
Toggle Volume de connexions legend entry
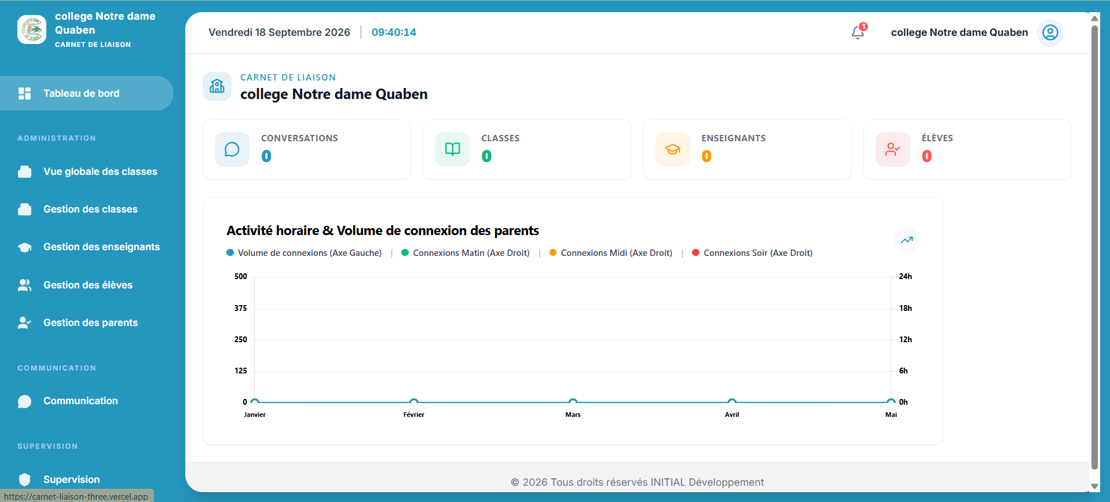click(x=304, y=253)
